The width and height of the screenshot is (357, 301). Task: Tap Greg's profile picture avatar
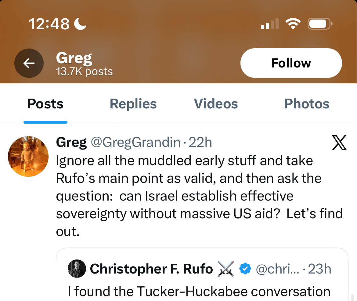point(28,156)
